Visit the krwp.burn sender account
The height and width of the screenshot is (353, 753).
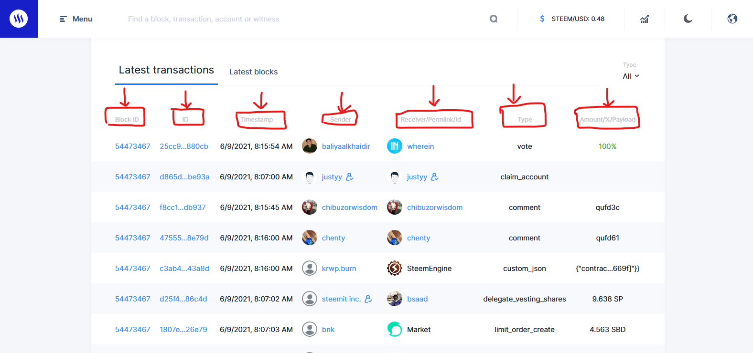pyautogui.click(x=339, y=269)
